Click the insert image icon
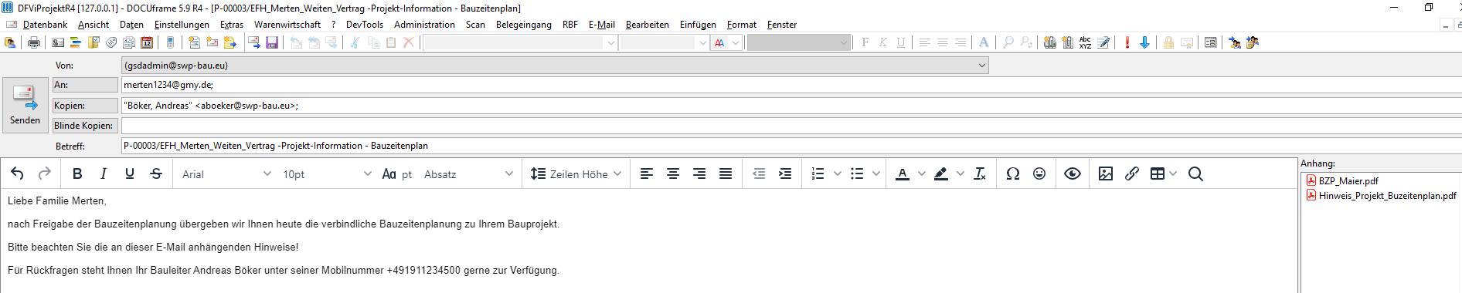 (x=1106, y=174)
